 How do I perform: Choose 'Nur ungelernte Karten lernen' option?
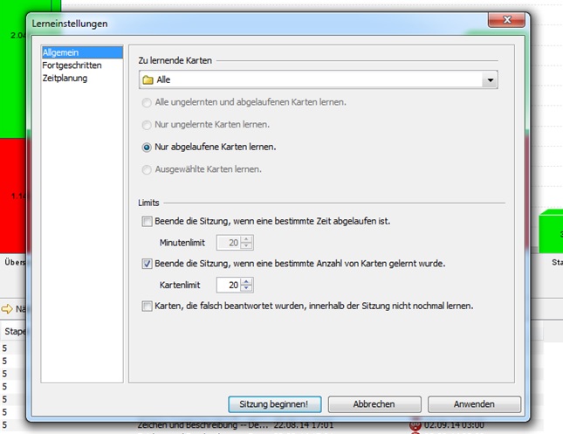147,125
